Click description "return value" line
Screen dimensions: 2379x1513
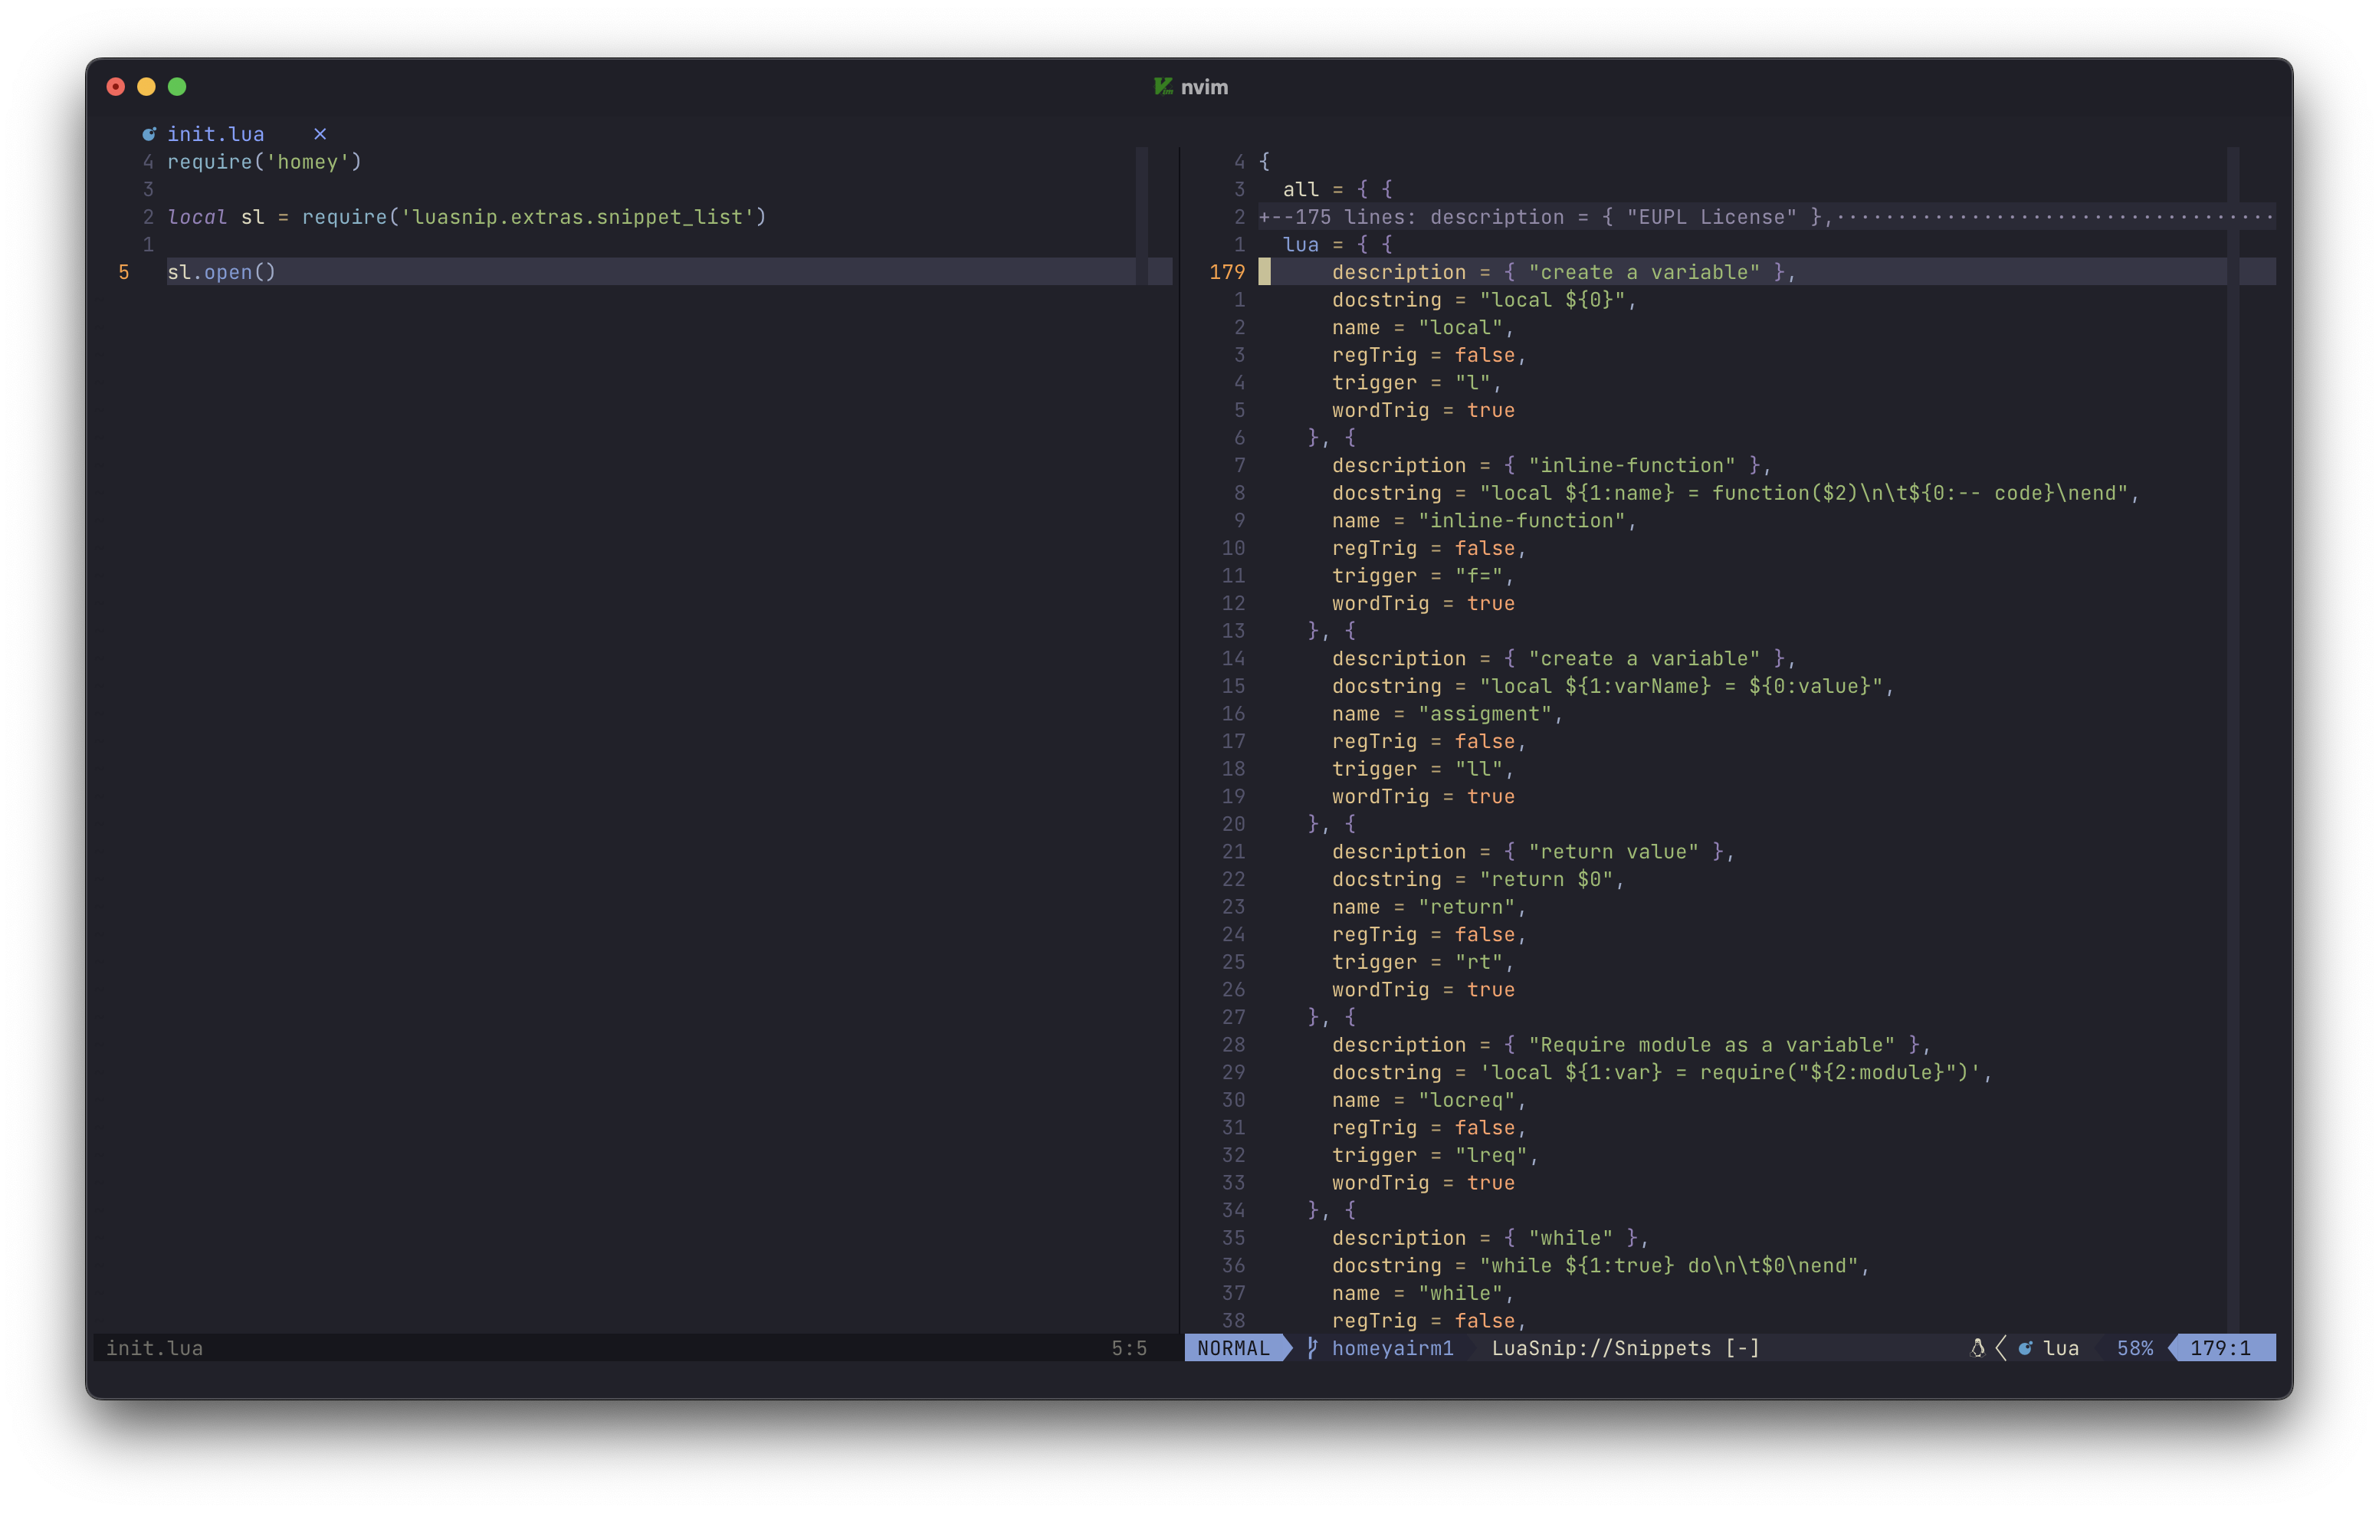1534,852
